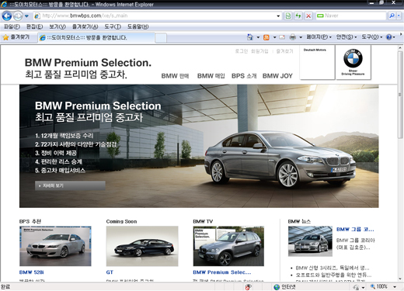Open the 즐겨찾기(A) menu item
This screenshot has height=291, width=404.
[85, 26]
